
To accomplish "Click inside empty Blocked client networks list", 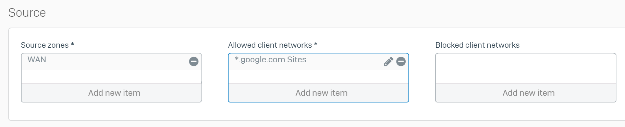I will (526, 68).
